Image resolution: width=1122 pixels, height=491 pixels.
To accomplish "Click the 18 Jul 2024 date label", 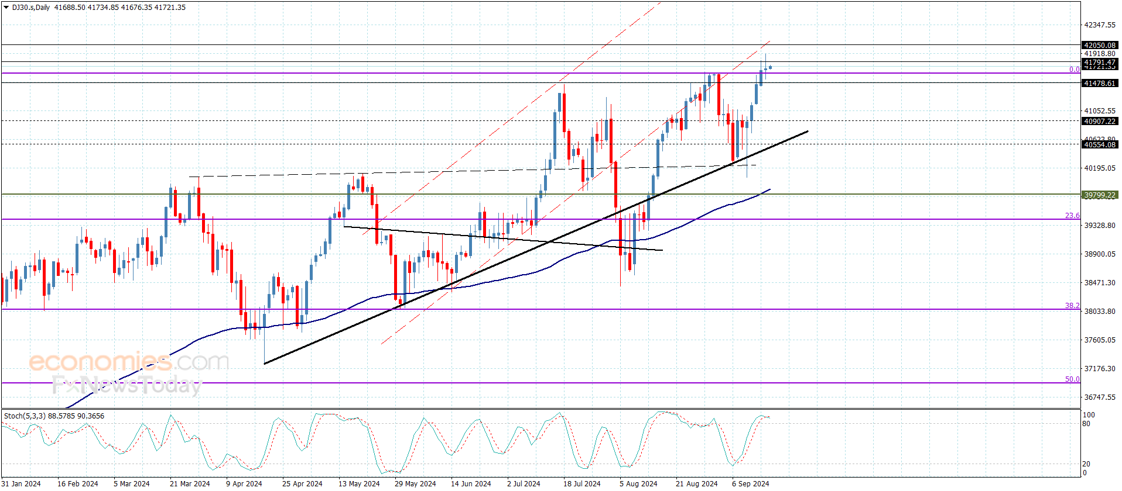I will (582, 484).
